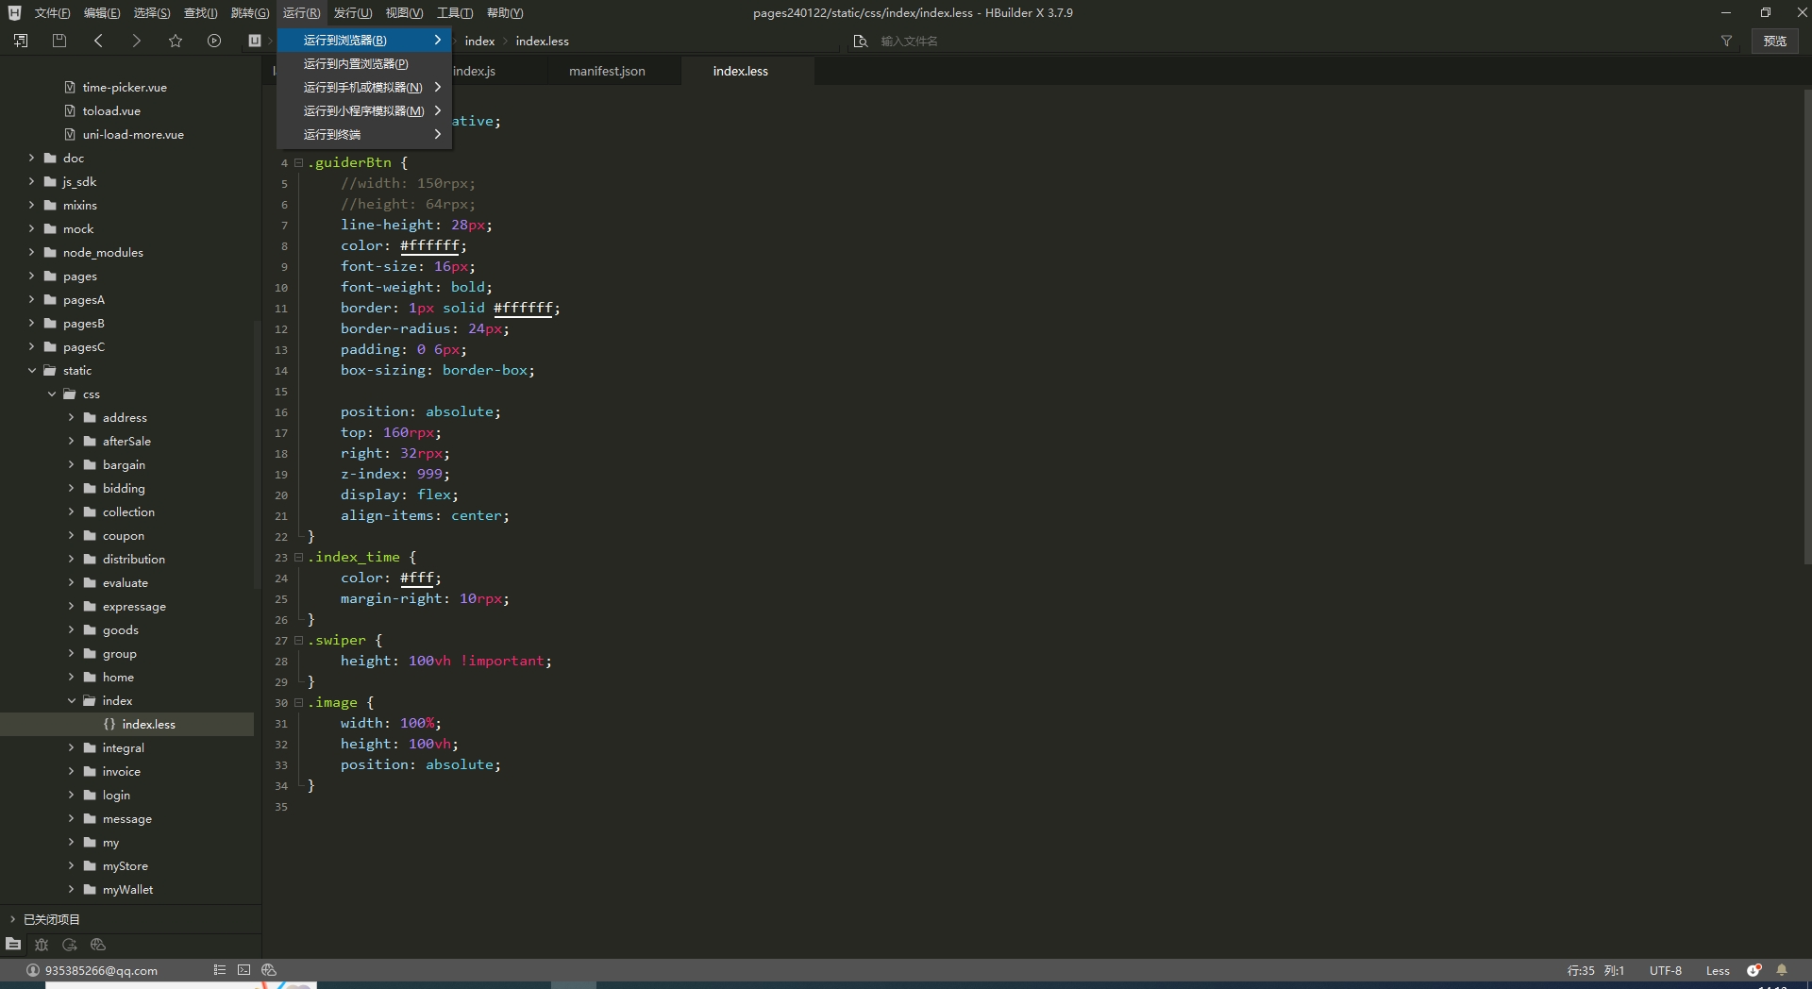The height and width of the screenshot is (989, 1812).
Task: Click the Run play icon in toolbar
Action: 214,41
